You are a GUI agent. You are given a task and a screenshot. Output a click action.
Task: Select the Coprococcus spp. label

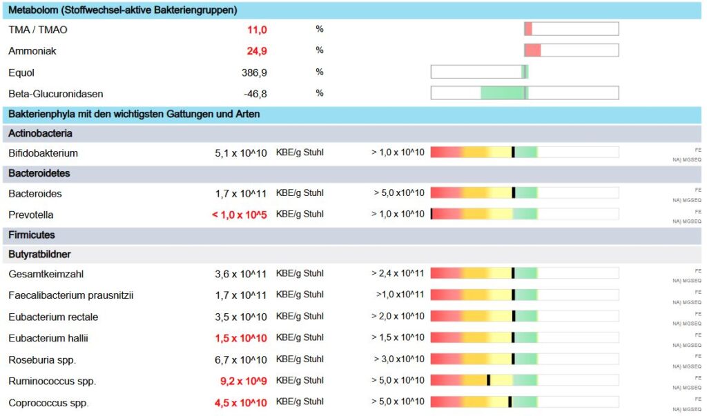coord(48,403)
